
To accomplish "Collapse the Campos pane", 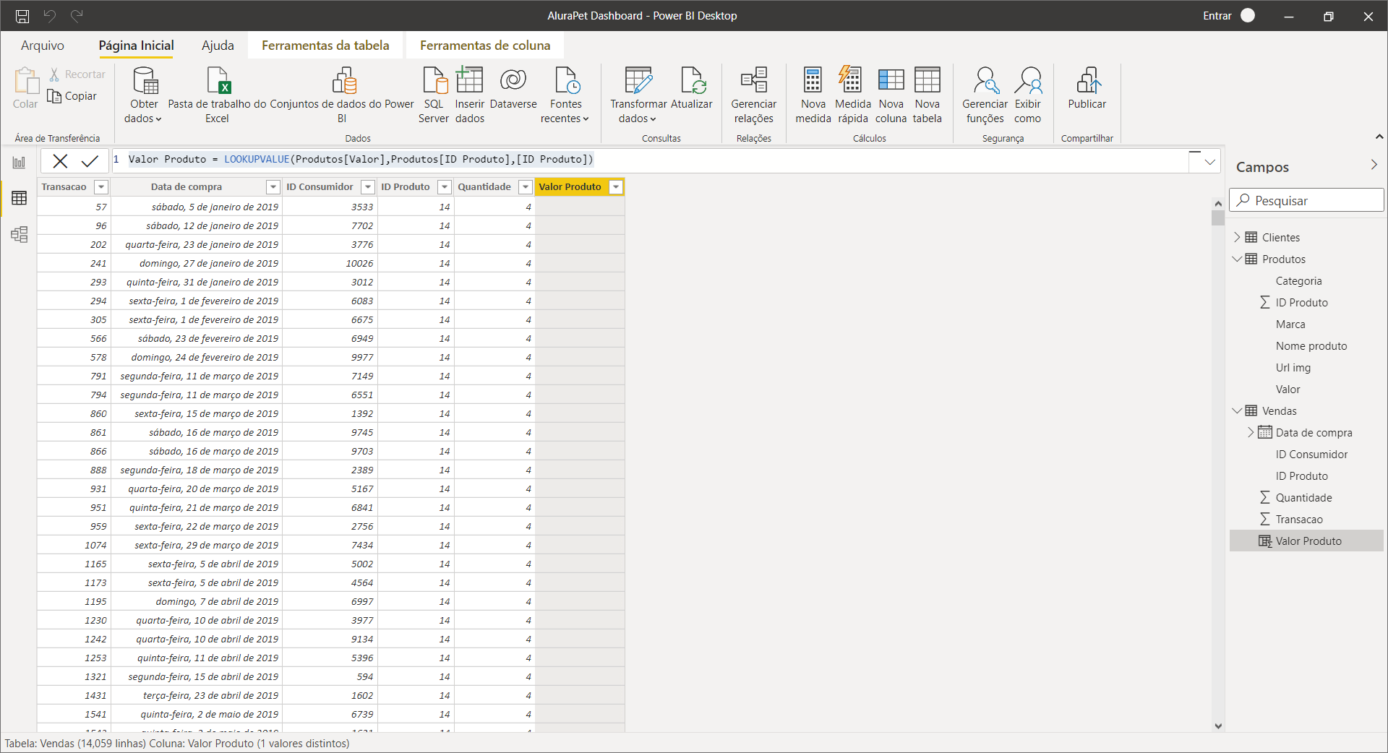I will pyautogui.click(x=1374, y=165).
